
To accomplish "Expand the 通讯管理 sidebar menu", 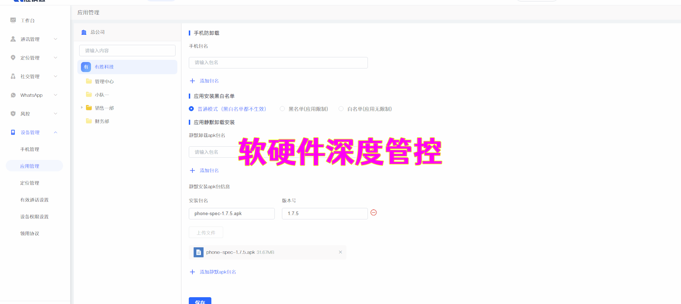I will coord(56,39).
